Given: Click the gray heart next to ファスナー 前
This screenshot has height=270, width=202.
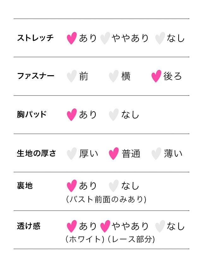Looking at the screenshot, I should pyautogui.click(x=72, y=76).
